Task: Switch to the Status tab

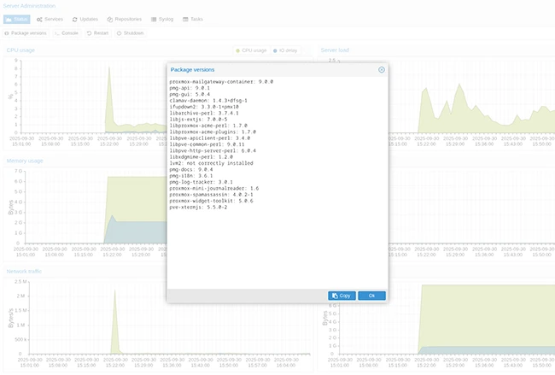Action: coord(20,18)
